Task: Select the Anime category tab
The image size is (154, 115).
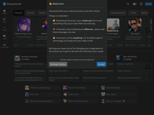Action: tap(133, 13)
